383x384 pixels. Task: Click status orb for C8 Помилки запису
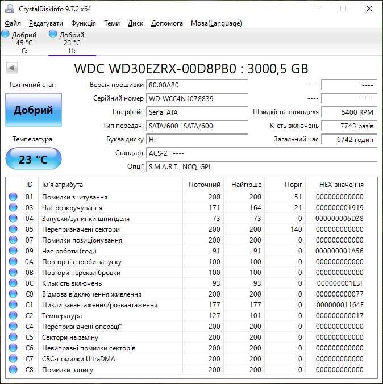click(13, 369)
